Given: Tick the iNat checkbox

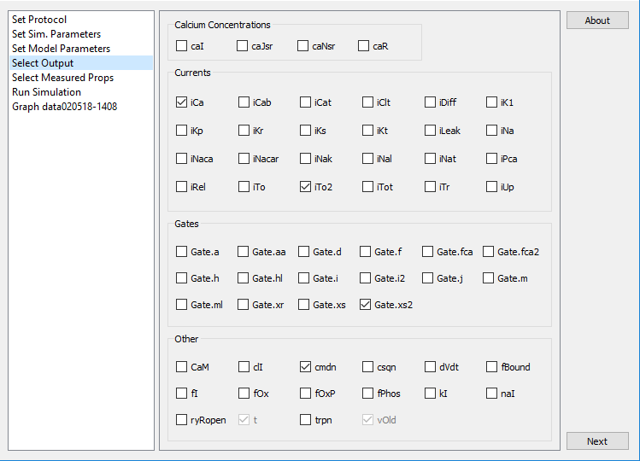Looking at the screenshot, I should pos(430,158).
